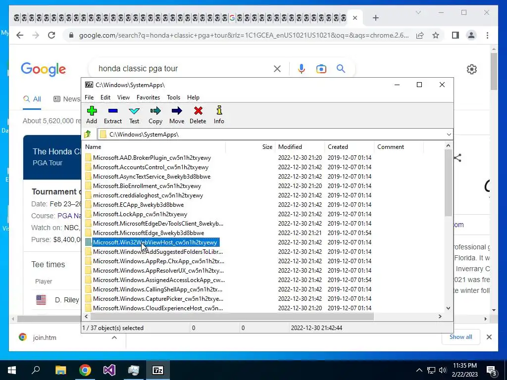Click the Chrome share page icon
Screen dimensions: 507x380
click(x=420, y=35)
